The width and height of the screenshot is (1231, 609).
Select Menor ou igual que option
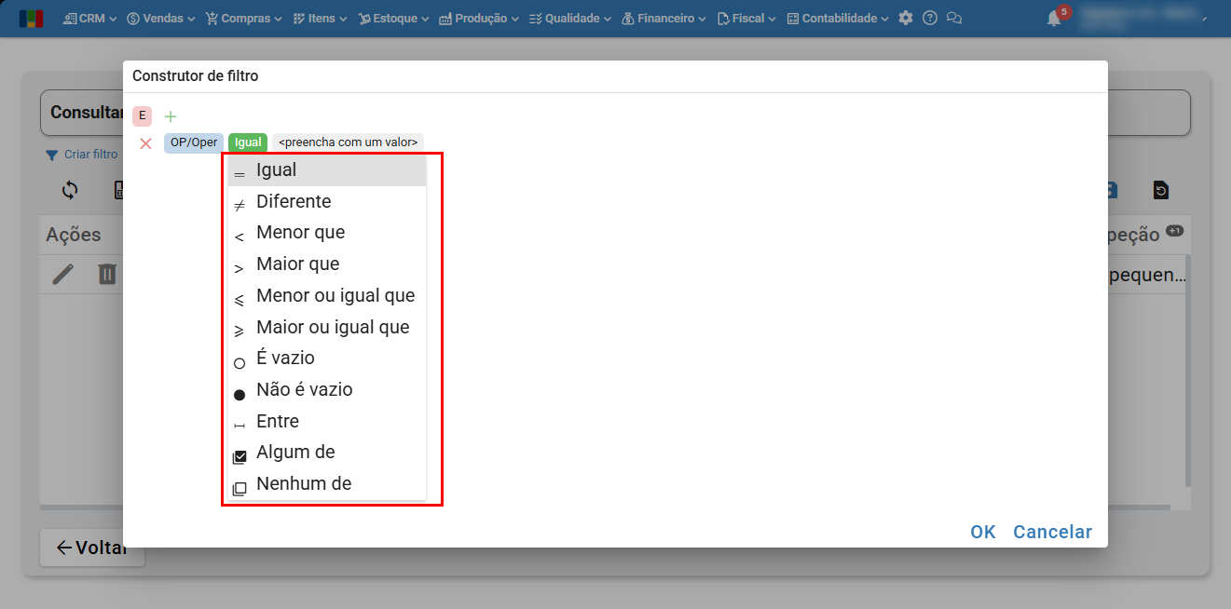pos(327,296)
